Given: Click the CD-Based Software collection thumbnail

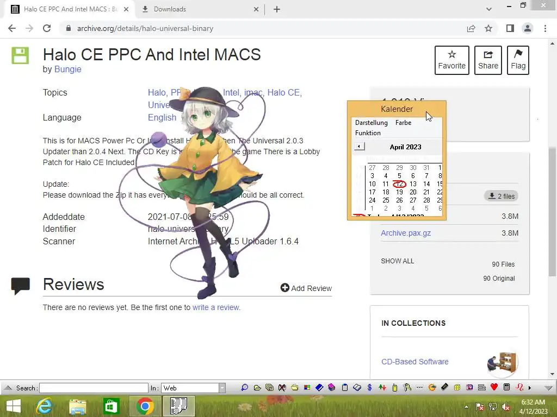Looking at the screenshot, I should click(502, 363).
